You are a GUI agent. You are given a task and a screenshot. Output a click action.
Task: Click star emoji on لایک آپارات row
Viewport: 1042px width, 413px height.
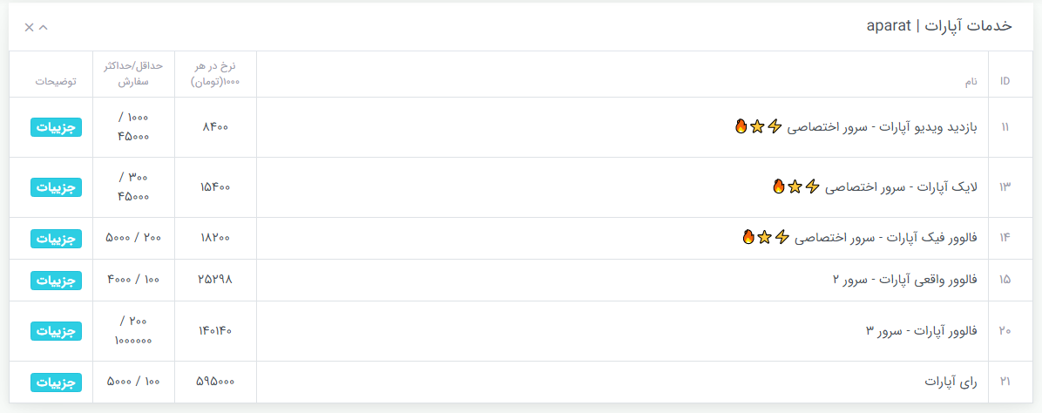pyautogui.click(x=795, y=186)
